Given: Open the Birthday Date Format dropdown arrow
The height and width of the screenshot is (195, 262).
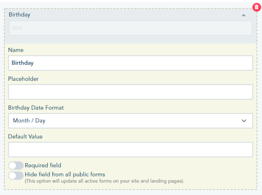Looking at the screenshot, I should click(x=244, y=121).
